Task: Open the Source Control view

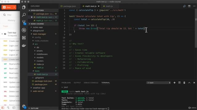Action: click(24, 22)
